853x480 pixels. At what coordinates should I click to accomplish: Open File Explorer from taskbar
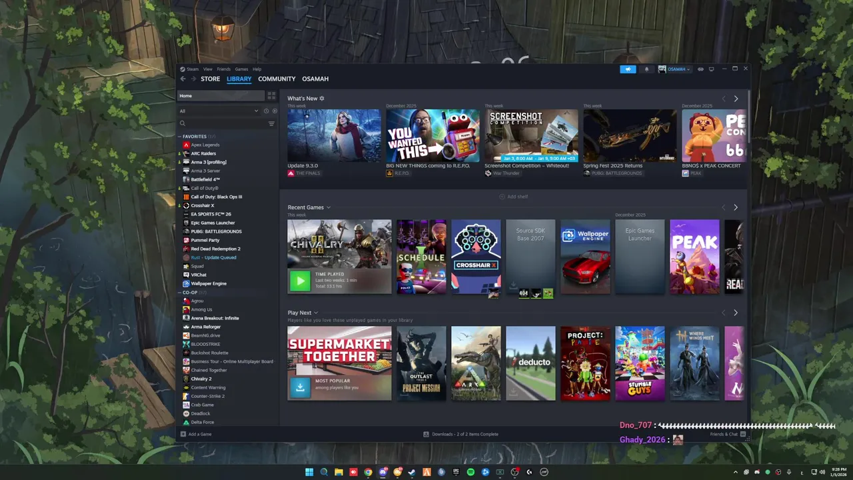tap(339, 472)
